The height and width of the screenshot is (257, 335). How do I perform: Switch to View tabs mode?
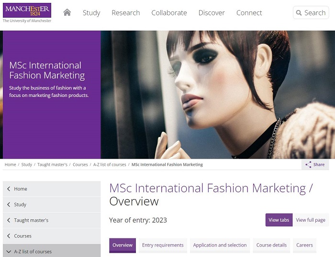pos(279,220)
